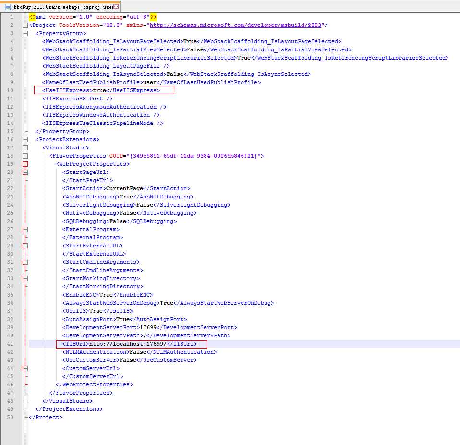
Task: Select the EbcBuy.Bll.Users.WebApi.csproj.user tab
Action: coord(61,6)
